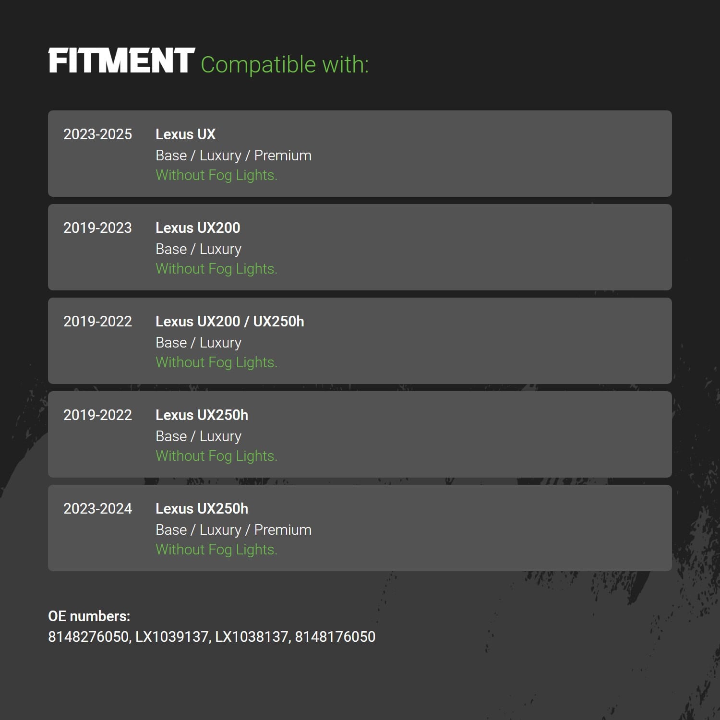720x720 pixels.
Task: Select the Lexus UX200 / UX250h title
Action: point(230,321)
